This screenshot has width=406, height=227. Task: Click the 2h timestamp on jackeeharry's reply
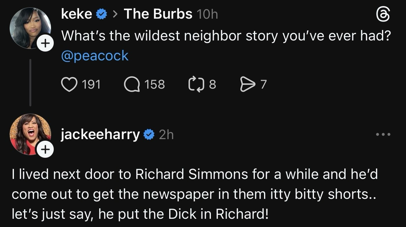pyautogui.click(x=166, y=135)
